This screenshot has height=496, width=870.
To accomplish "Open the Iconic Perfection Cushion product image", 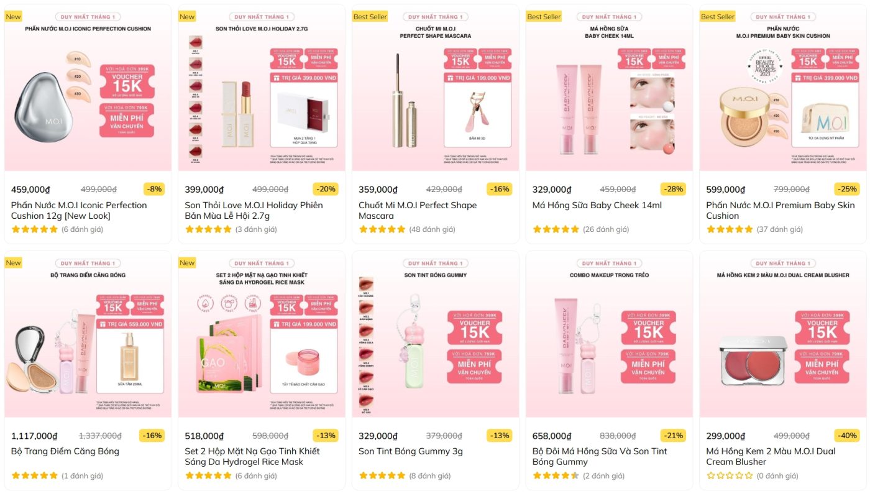I will (x=88, y=88).
